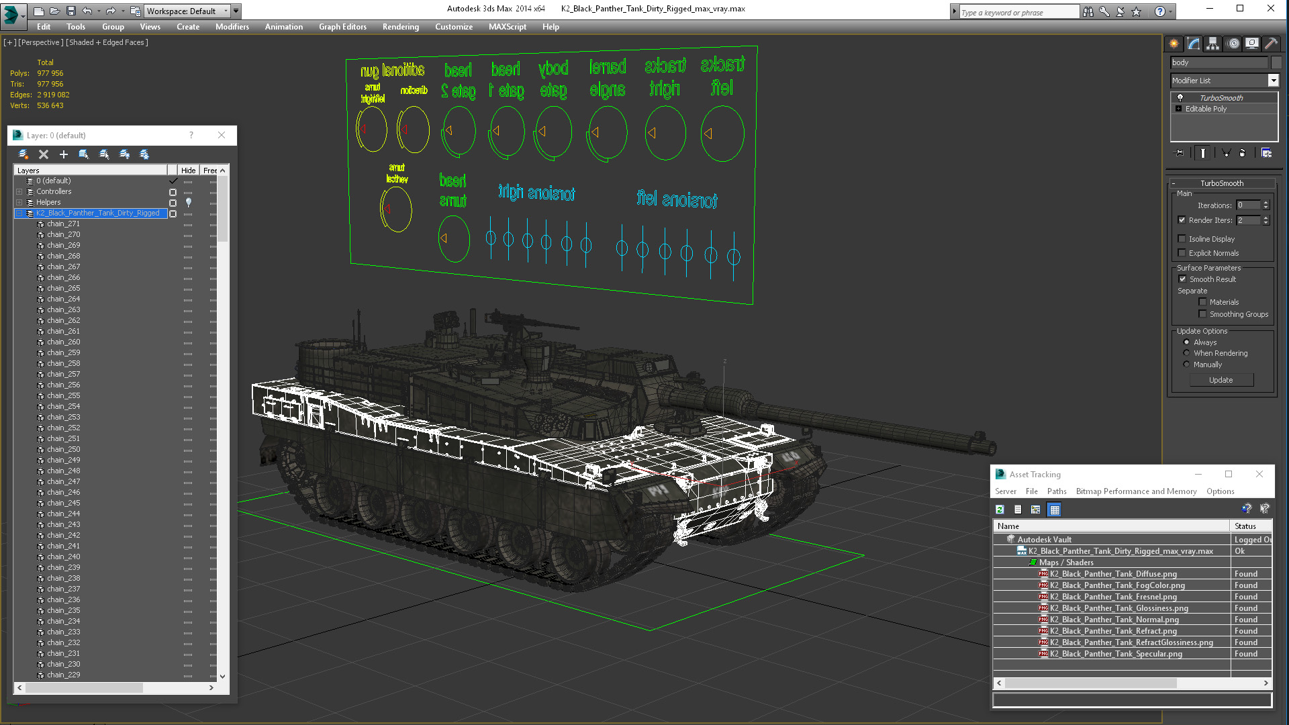Switch to the Create command panel tab
This screenshot has width=1289, height=725.
coord(1174,44)
